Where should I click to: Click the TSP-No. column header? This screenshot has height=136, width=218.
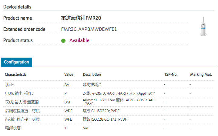tap(170, 74)
